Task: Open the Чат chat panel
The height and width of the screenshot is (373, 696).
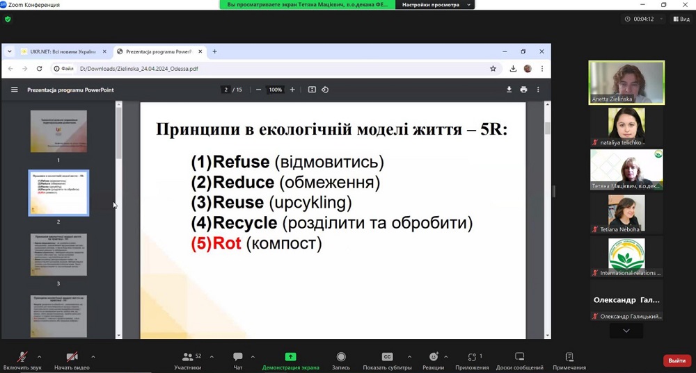Action: pos(238,357)
